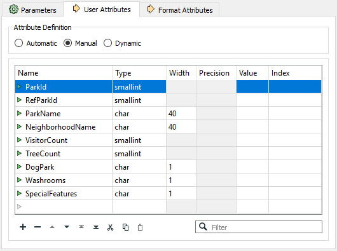The width and height of the screenshot is (337, 251).
Task: Copy selected attribute icon
Action: [125, 227]
